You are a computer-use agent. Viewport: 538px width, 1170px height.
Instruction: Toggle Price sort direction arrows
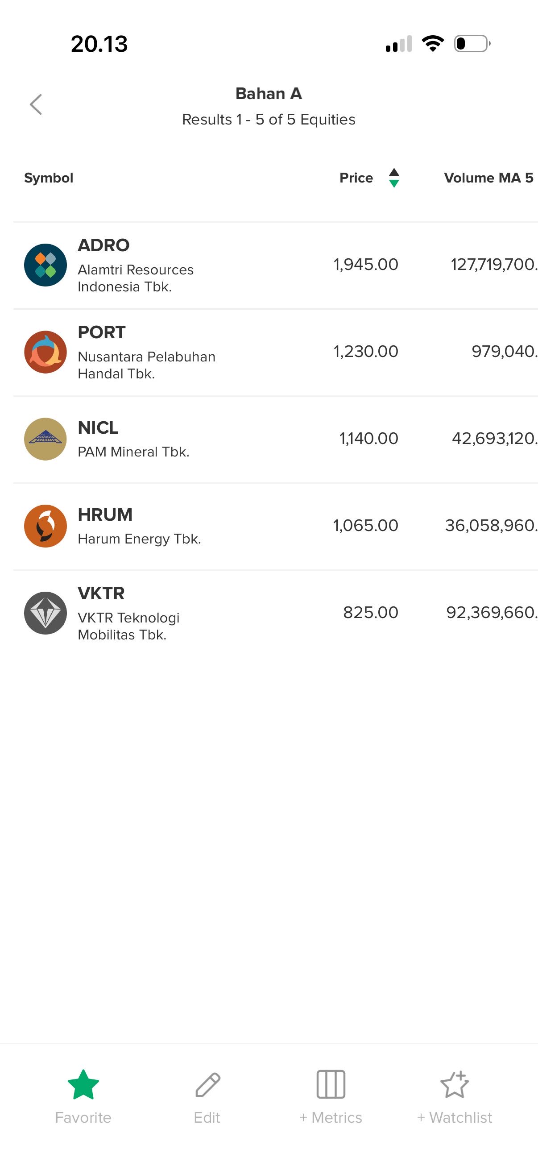394,178
